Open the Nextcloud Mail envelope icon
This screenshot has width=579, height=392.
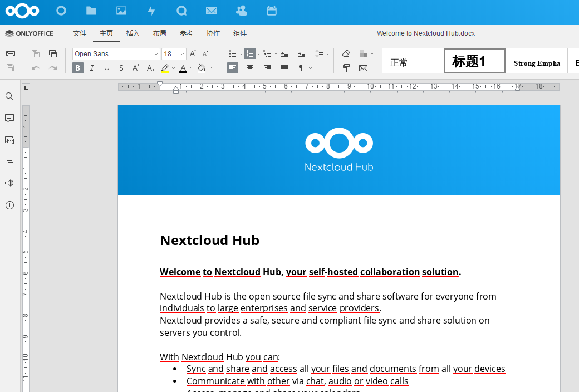click(211, 11)
